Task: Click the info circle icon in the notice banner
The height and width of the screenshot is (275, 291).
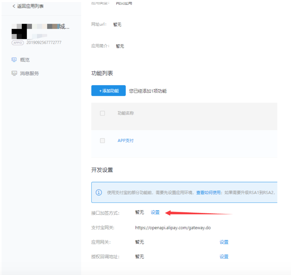Action: click(x=99, y=192)
